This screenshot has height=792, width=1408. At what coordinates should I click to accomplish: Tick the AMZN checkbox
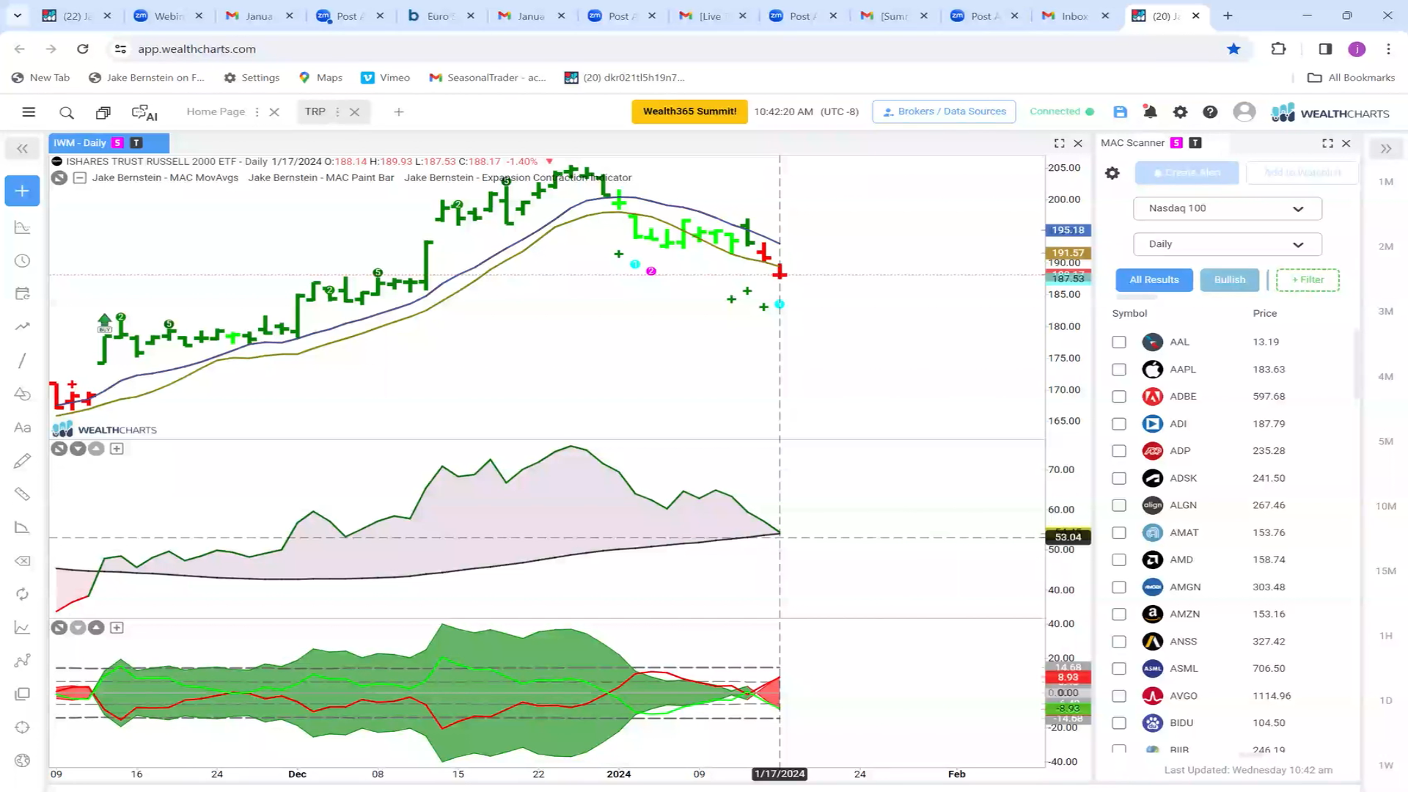coord(1119,615)
